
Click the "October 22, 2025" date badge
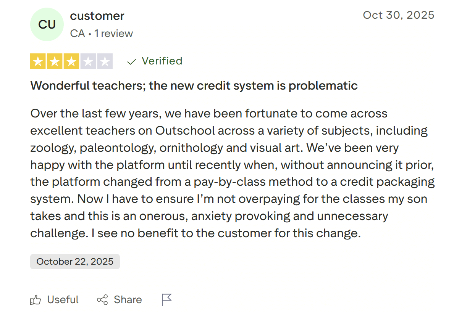tap(75, 262)
